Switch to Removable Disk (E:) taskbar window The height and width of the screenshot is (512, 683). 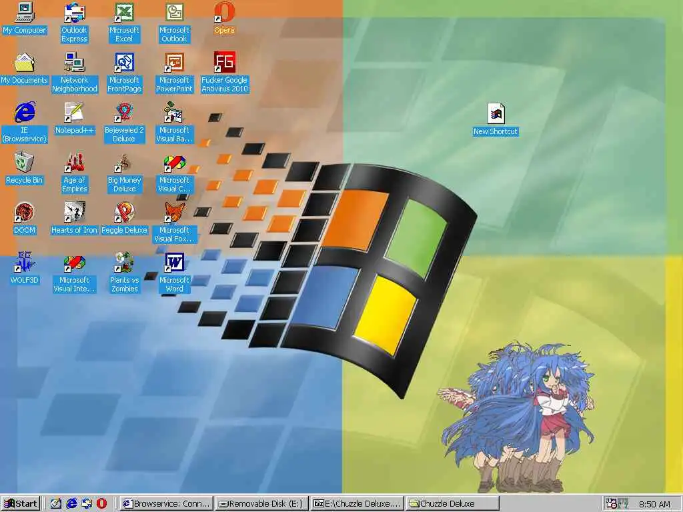click(x=261, y=504)
